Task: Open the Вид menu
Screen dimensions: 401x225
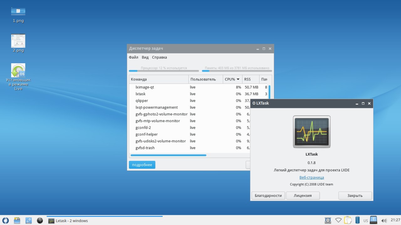Action: tap(145, 57)
